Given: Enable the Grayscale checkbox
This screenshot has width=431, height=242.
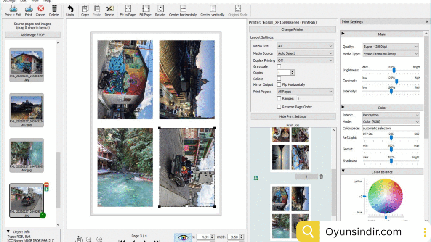Looking at the screenshot, I should coord(279,66).
